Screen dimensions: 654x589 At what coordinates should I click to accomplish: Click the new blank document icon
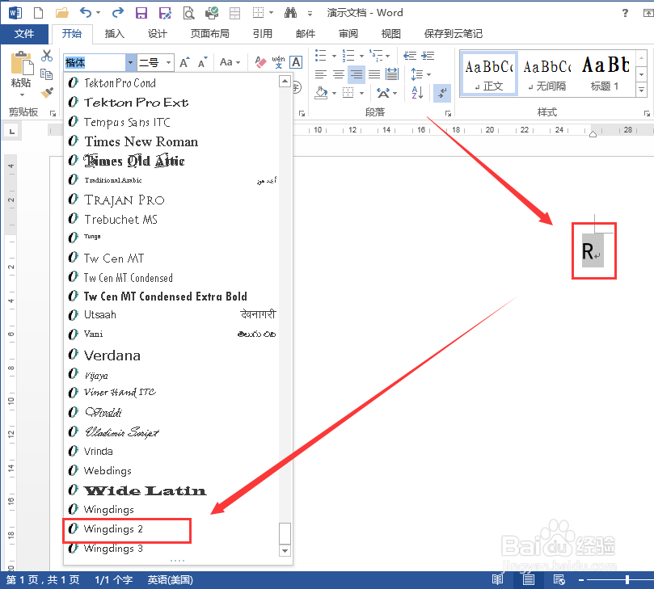click(x=38, y=13)
